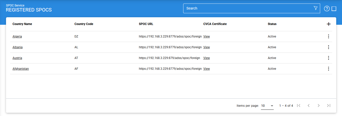Select the AT country code cell
Screen dimensions: 342x116
76,58
